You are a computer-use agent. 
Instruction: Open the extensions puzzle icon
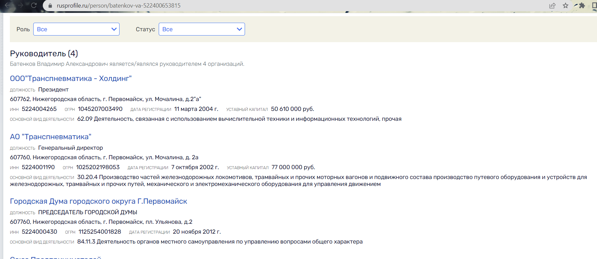[582, 6]
